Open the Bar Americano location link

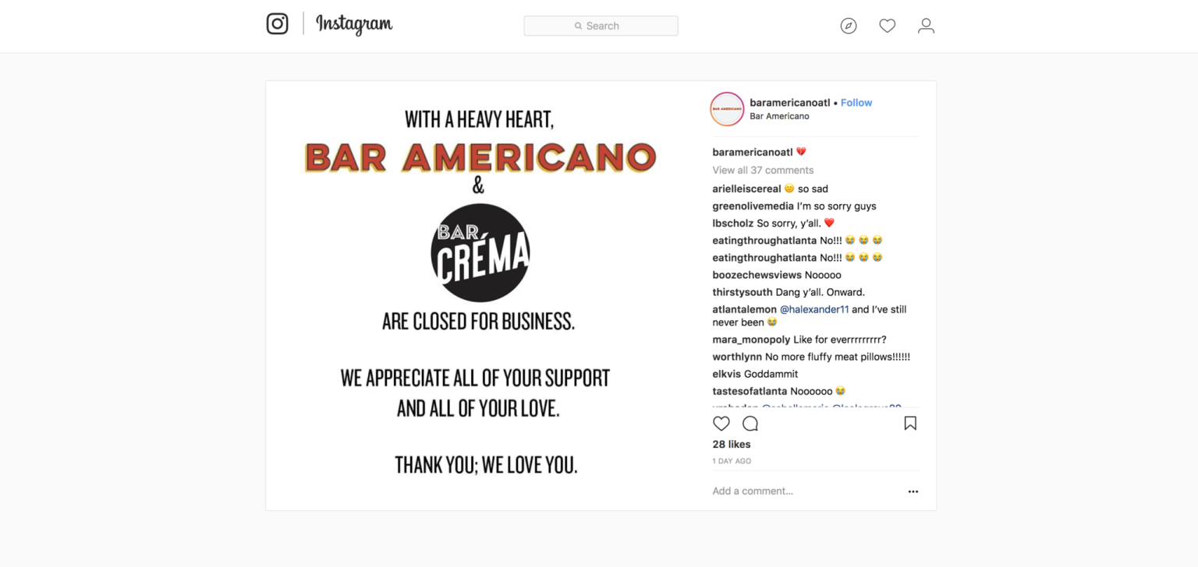click(779, 116)
